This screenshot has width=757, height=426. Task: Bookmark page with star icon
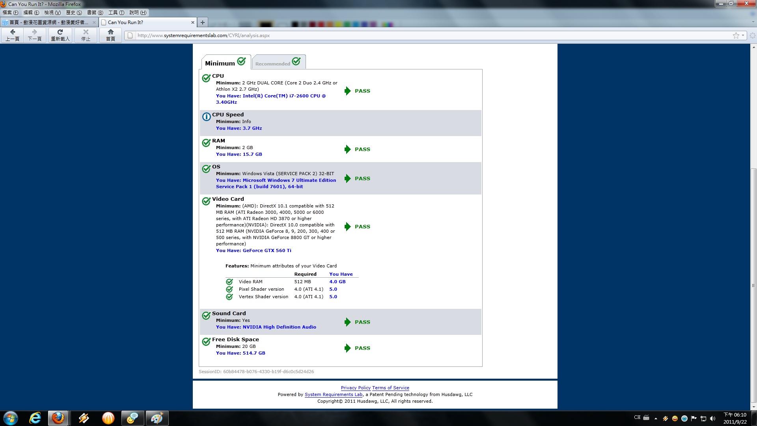[x=736, y=35]
